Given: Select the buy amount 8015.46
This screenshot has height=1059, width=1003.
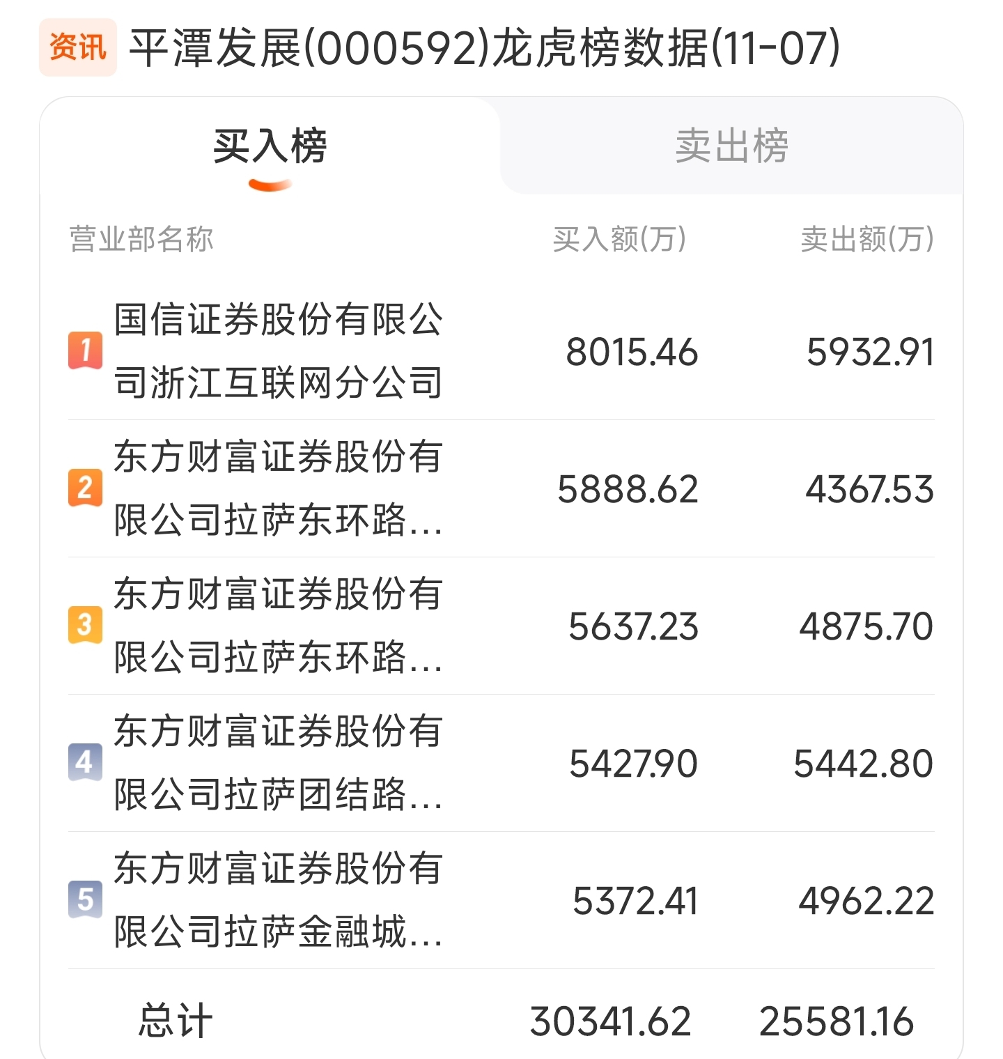Looking at the screenshot, I should click(x=632, y=352).
